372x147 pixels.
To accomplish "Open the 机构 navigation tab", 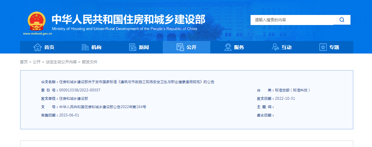I will click(91, 47).
